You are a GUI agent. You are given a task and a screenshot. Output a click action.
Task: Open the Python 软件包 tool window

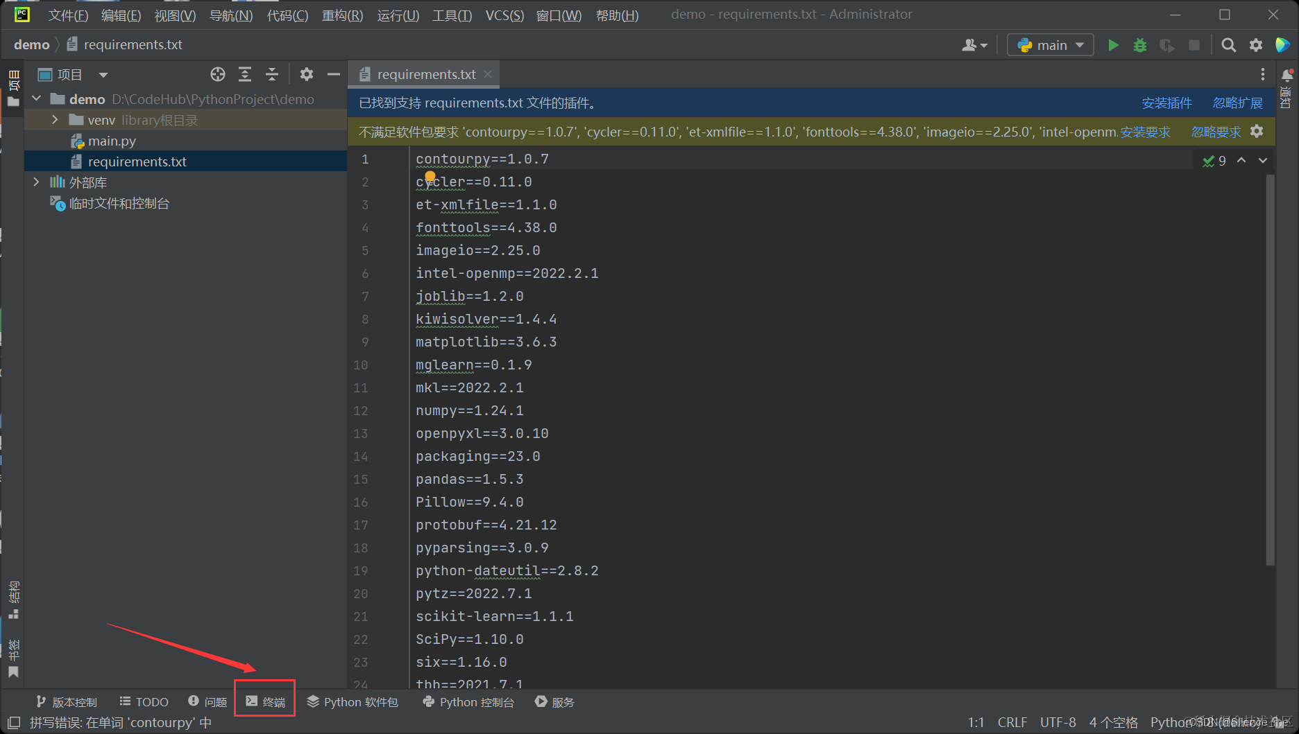[353, 702]
